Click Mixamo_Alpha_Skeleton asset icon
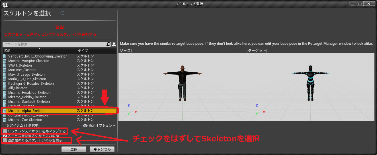Image resolution: width=377 pixels, height=155 pixels. 5,111
